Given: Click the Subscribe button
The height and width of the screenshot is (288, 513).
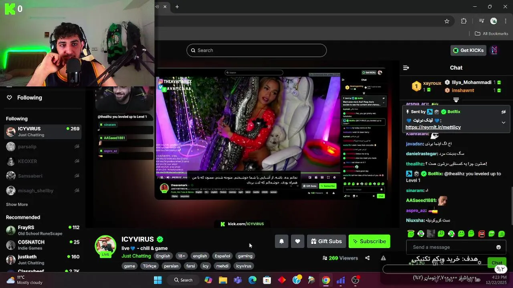Looking at the screenshot, I should (369, 241).
